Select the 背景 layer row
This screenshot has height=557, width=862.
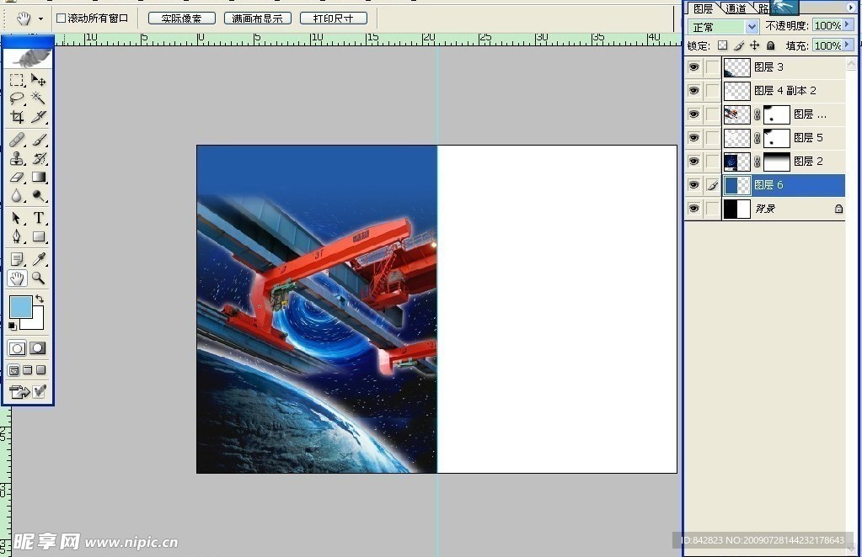pyautogui.click(x=784, y=209)
